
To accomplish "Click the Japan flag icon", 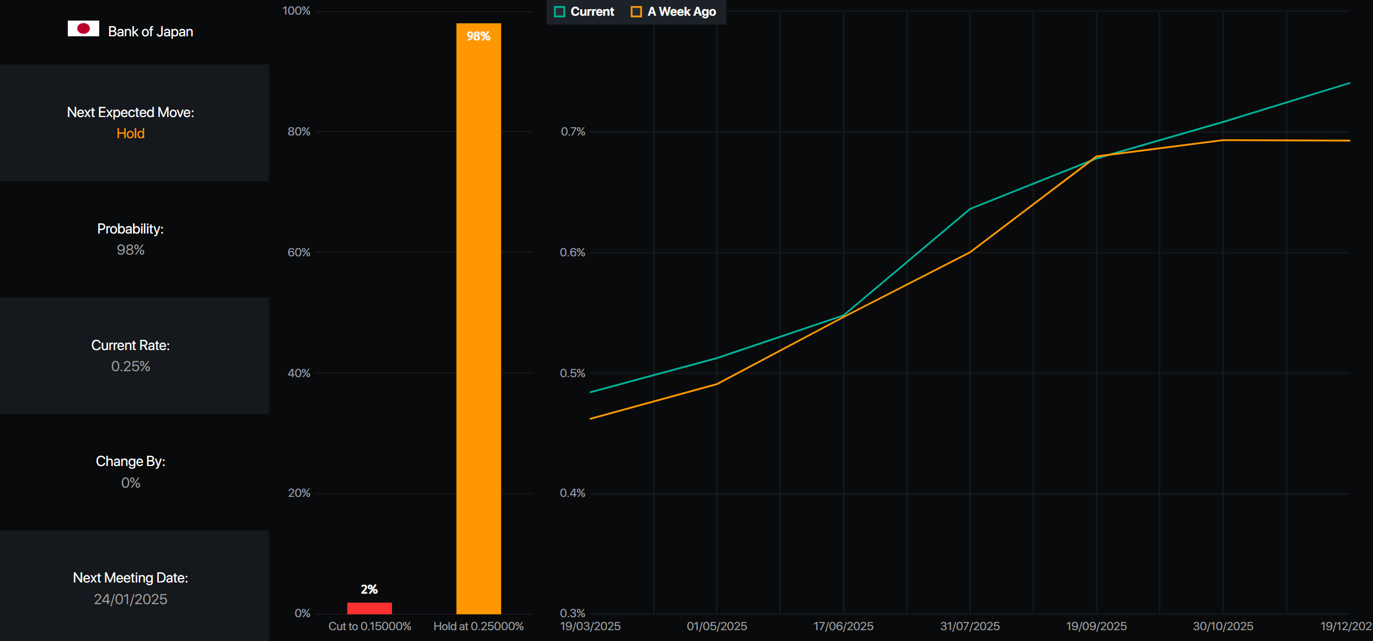I will pyautogui.click(x=83, y=29).
